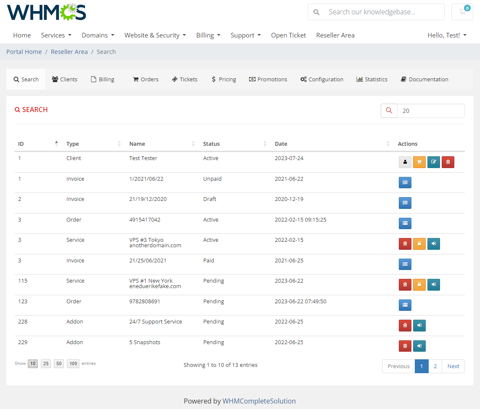This screenshot has width=480, height=409.
Task: Open details icon for invoice 1/2021/06/22
Action: pyautogui.click(x=405, y=182)
